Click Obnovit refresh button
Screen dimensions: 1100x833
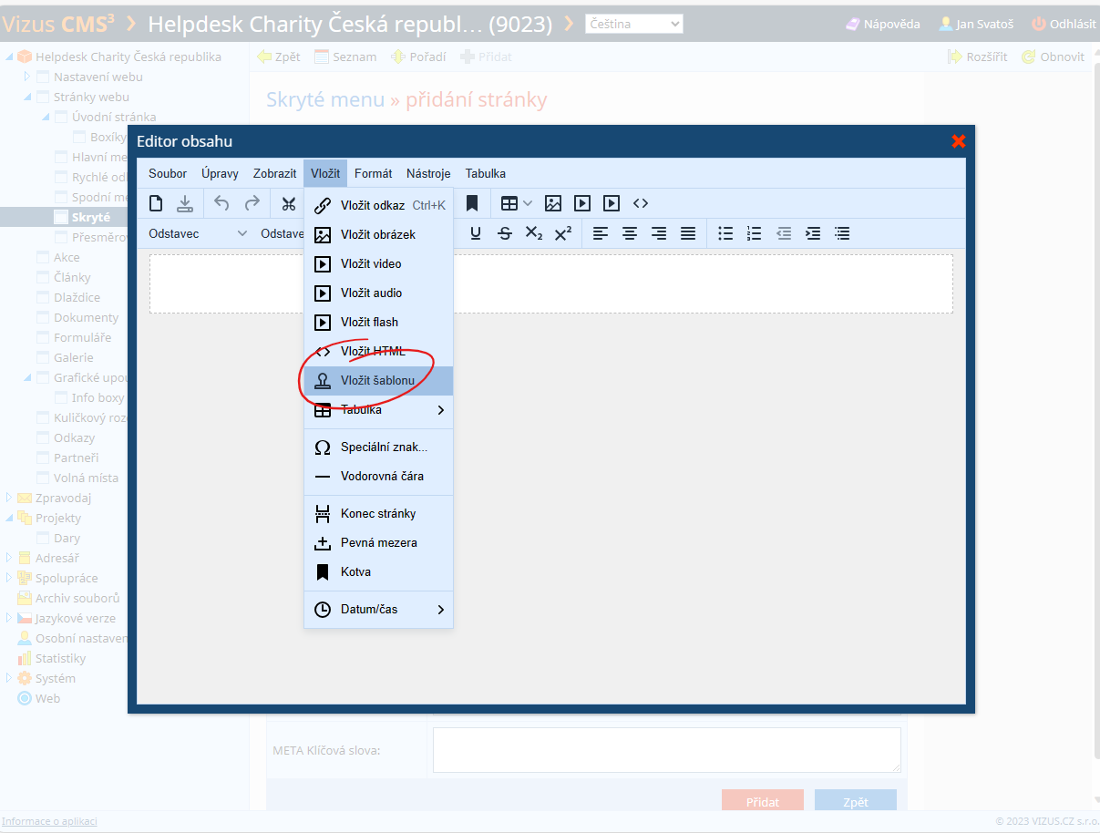[1054, 57]
